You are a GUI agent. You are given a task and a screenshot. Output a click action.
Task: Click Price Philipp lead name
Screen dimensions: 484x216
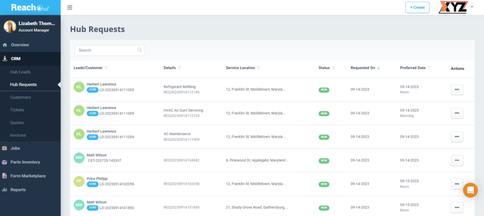tap(97, 179)
